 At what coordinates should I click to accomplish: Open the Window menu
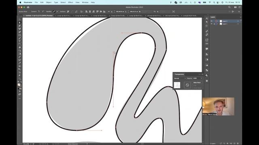[x=85, y=2]
